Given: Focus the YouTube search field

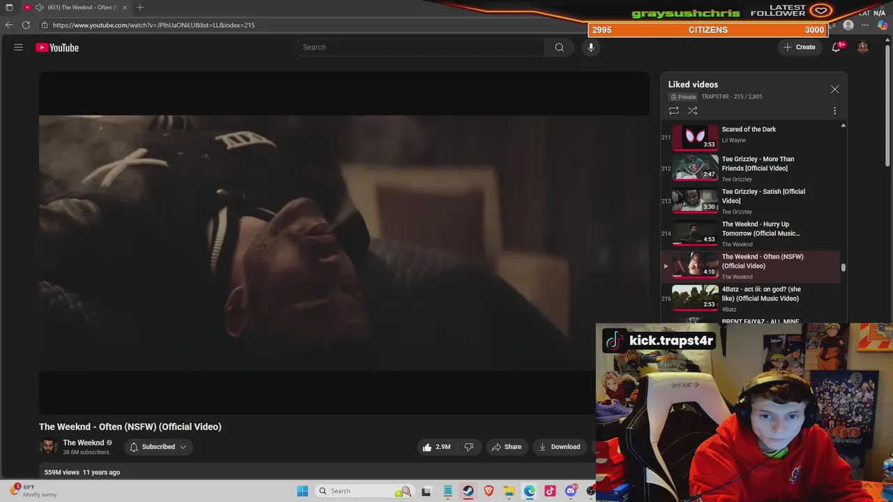Looking at the screenshot, I should pos(420,47).
